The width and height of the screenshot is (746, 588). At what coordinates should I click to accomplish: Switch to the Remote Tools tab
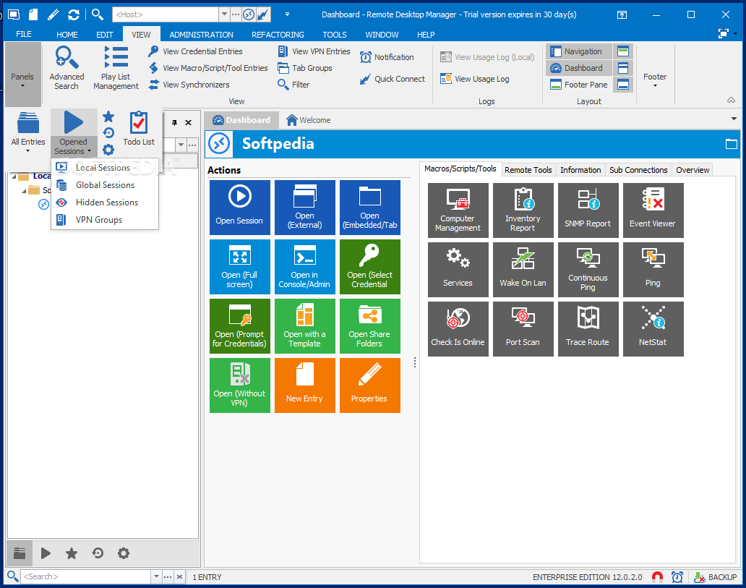coord(528,170)
